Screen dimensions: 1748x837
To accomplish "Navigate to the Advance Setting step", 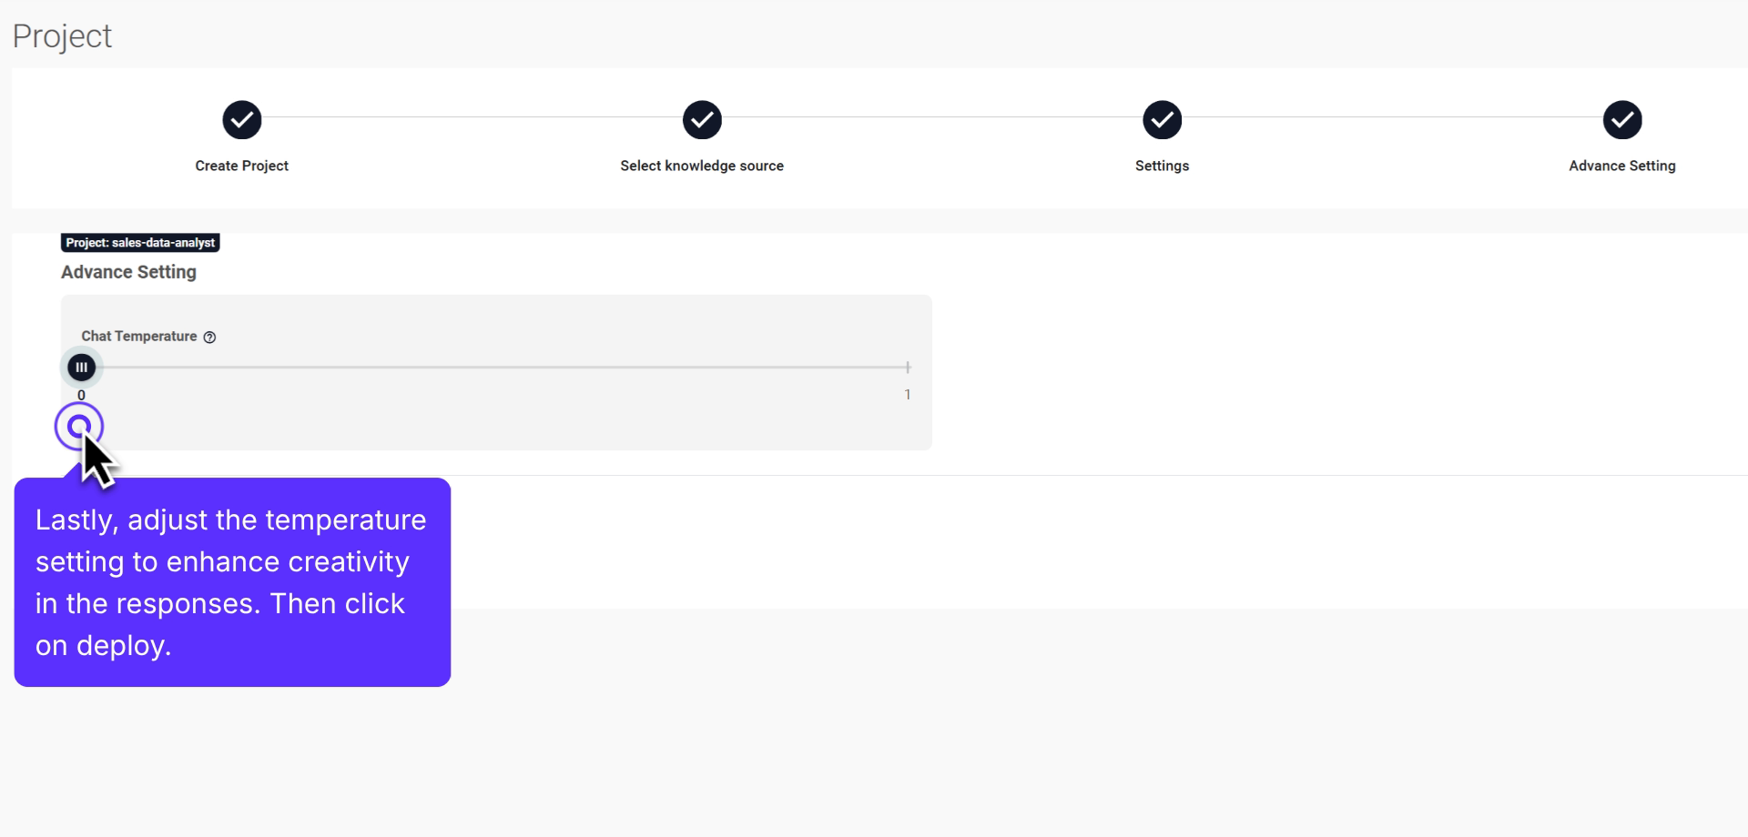I will [x=1622, y=166].
